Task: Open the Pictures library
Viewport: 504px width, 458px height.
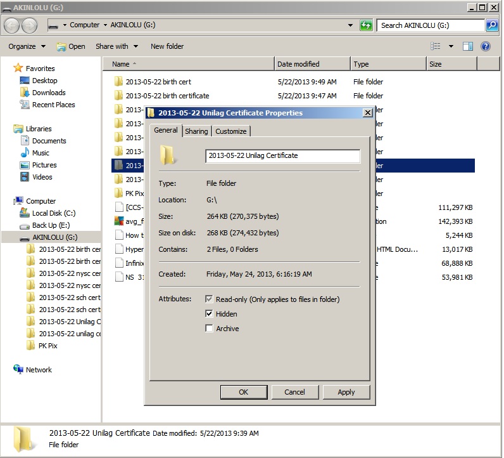Action: (44, 165)
